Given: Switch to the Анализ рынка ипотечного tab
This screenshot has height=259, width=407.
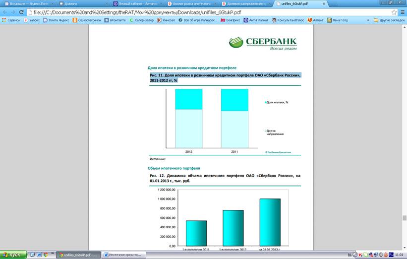Looking at the screenshot, I should click(x=192, y=4).
